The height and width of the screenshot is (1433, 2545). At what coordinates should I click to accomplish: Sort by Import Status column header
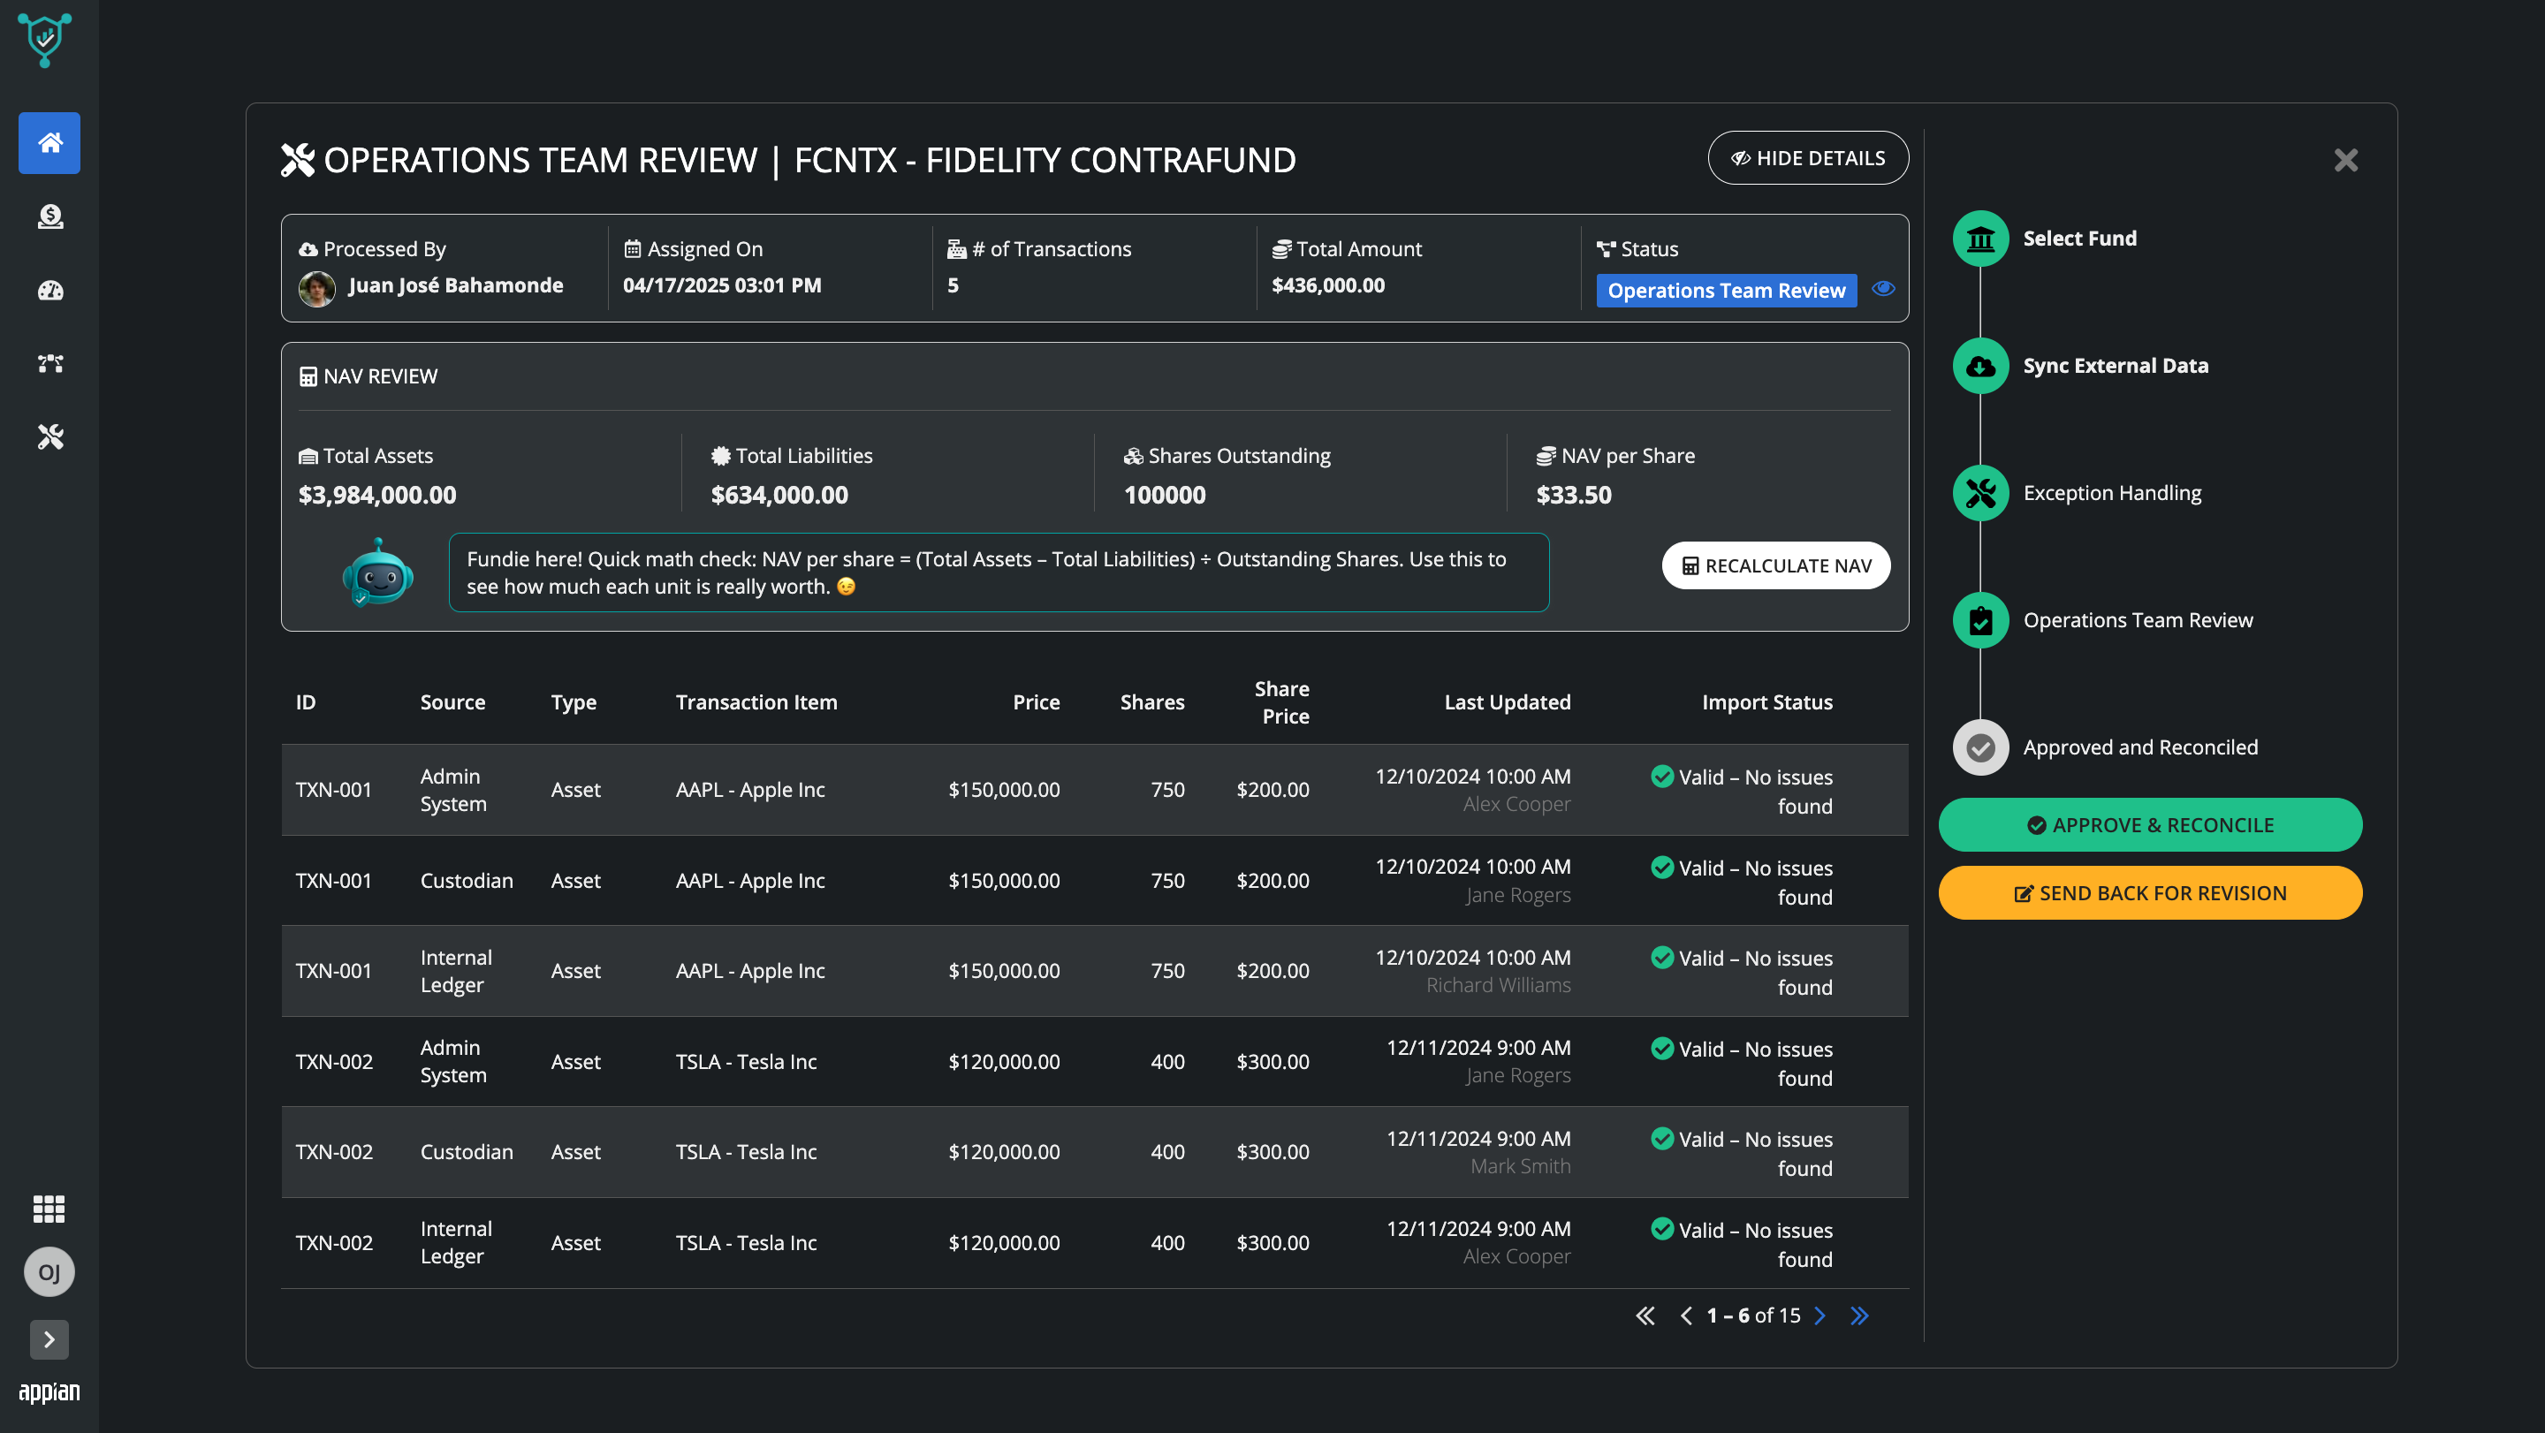pos(1766,702)
